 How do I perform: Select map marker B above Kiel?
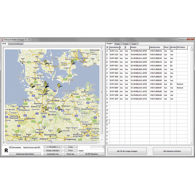pos(45,82)
